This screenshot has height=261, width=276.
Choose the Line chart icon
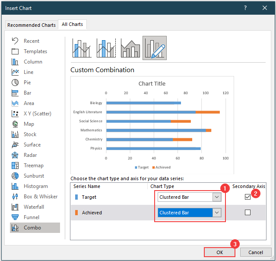click(15, 72)
